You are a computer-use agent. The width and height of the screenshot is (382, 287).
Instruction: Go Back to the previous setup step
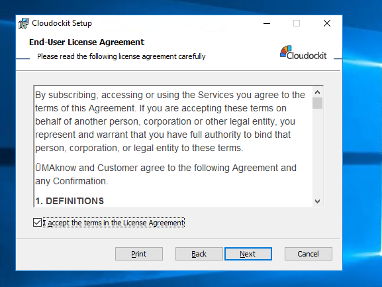[199, 254]
